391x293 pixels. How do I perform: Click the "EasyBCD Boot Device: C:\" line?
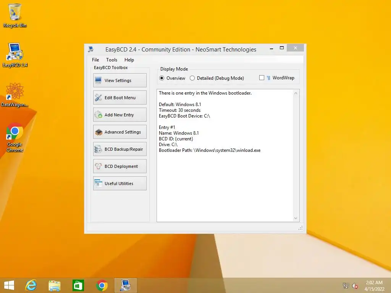[184, 116]
